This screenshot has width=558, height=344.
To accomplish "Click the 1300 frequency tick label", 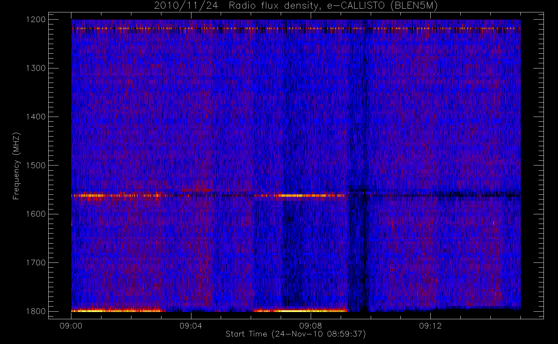I will coord(36,68).
